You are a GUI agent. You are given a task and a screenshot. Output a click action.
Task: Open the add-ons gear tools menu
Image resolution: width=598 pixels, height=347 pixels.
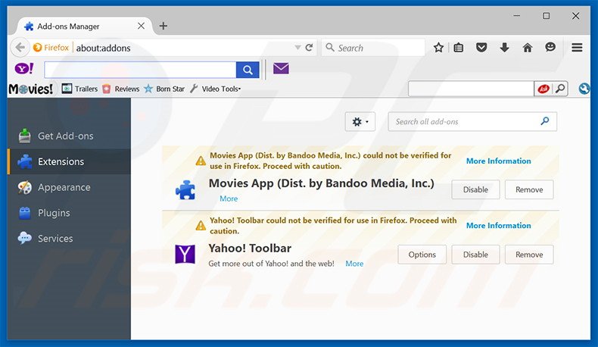(x=360, y=122)
